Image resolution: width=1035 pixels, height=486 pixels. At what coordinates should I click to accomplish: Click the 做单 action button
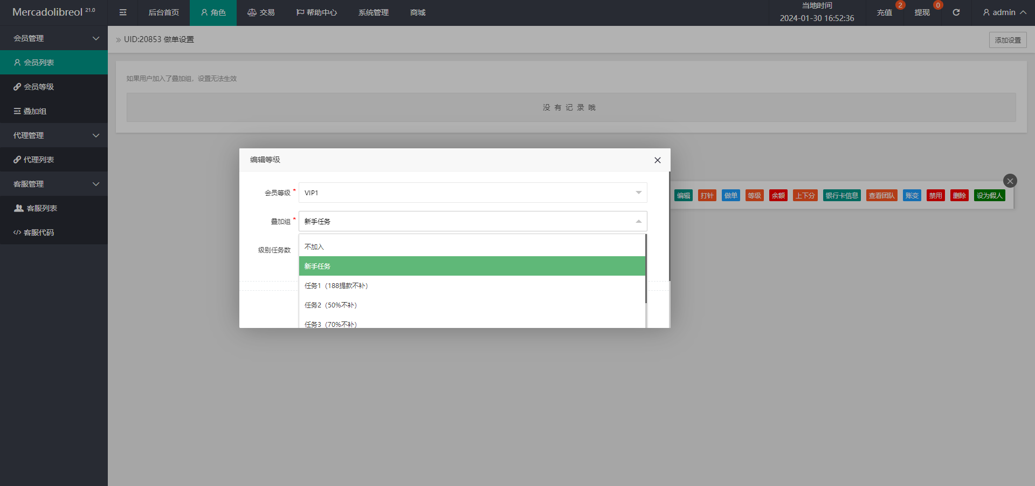(x=731, y=195)
